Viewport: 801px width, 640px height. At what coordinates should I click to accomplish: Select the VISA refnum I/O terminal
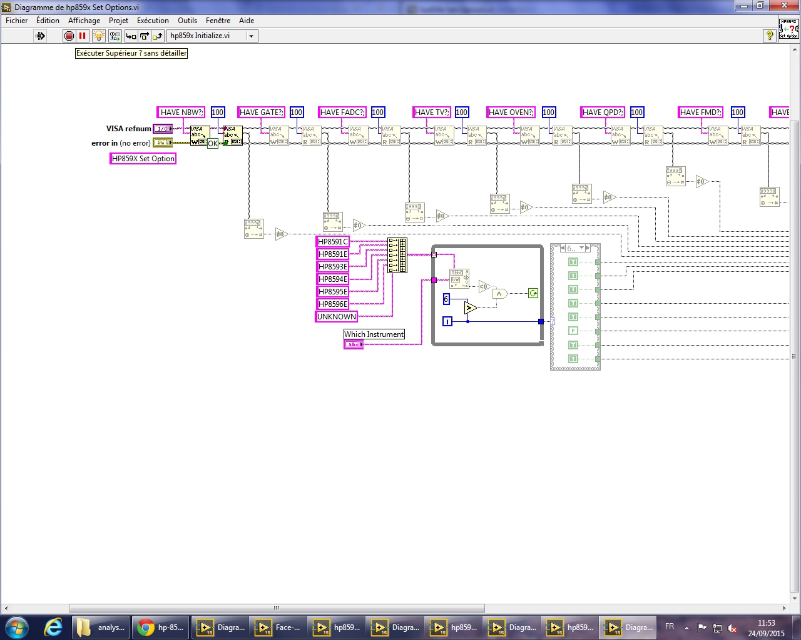163,129
